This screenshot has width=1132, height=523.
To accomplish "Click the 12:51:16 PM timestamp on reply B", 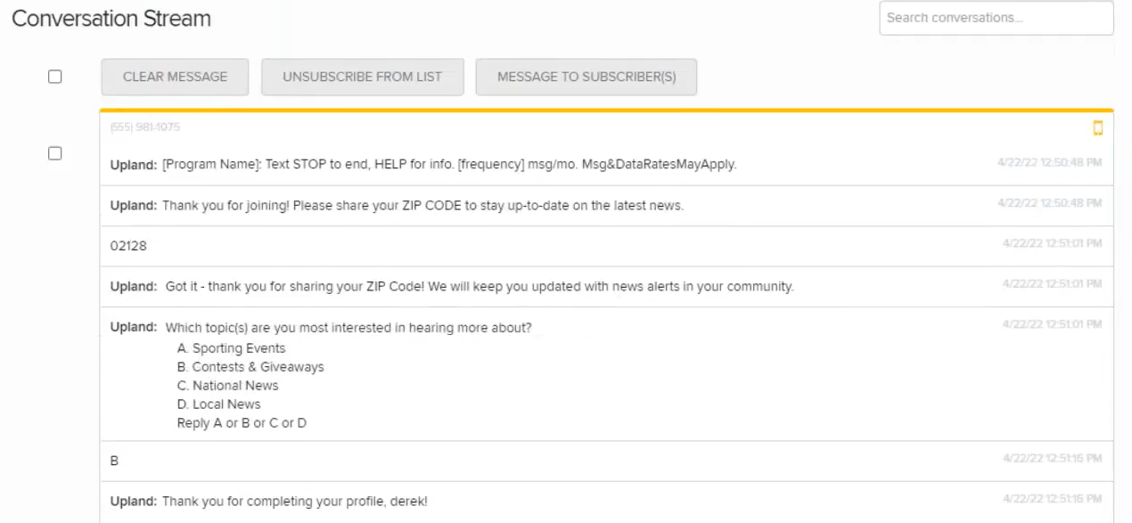I will (1052, 459).
